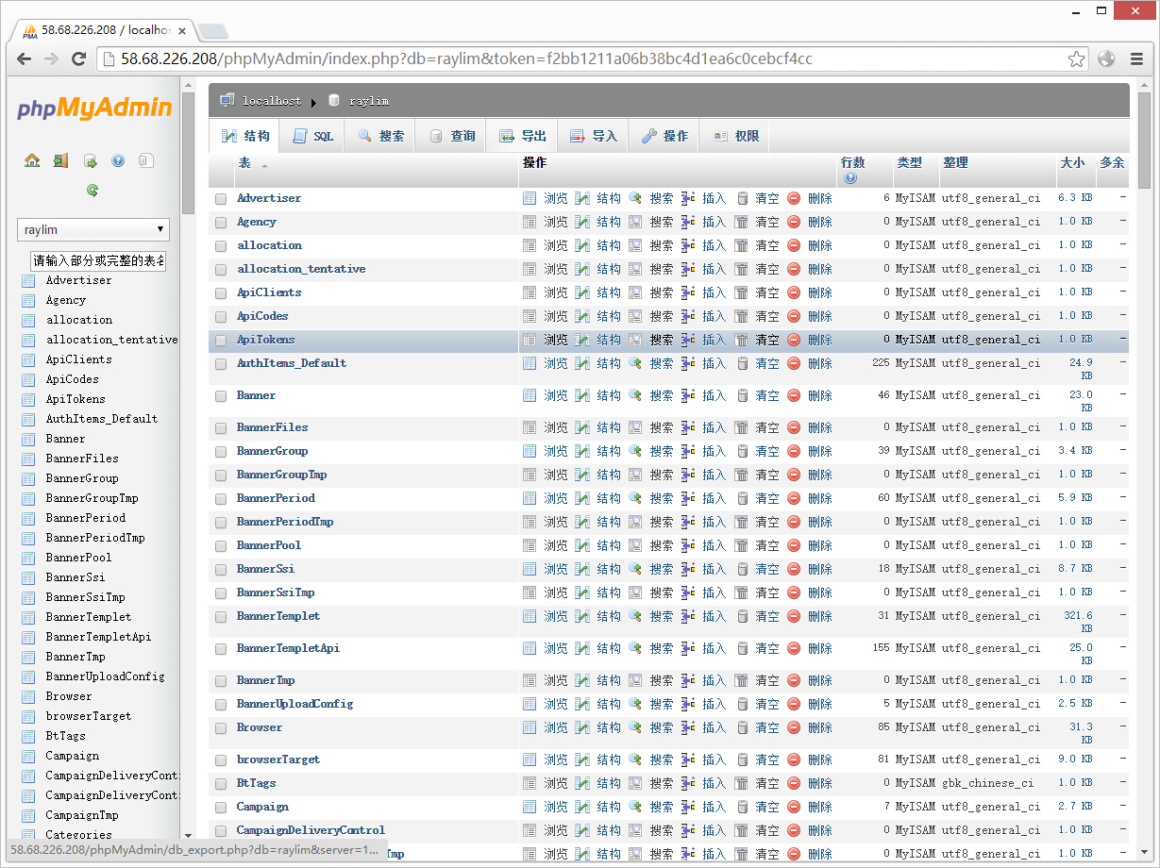
Task: Click the red delete icon for BannerFiles row
Action: click(x=794, y=427)
